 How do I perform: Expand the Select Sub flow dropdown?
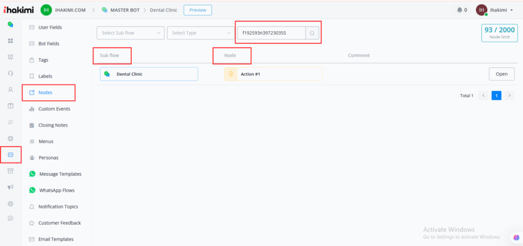(x=130, y=33)
